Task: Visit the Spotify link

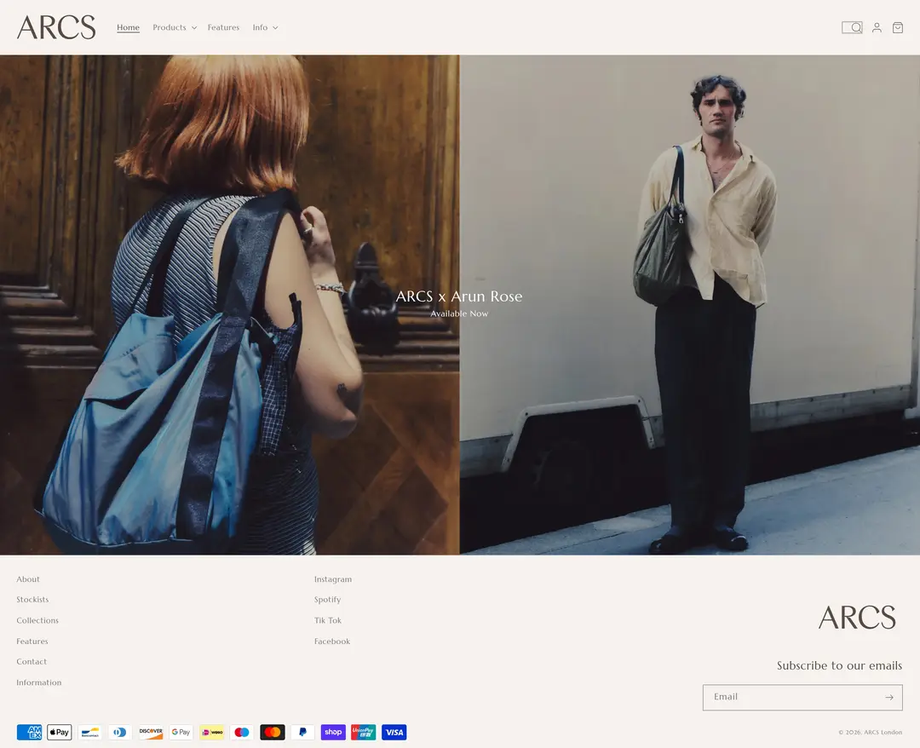Action: [327, 600]
